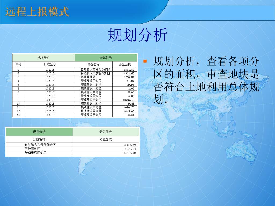
Task: Select 6210.84 value in lower summary table
Action: tap(130, 149)
